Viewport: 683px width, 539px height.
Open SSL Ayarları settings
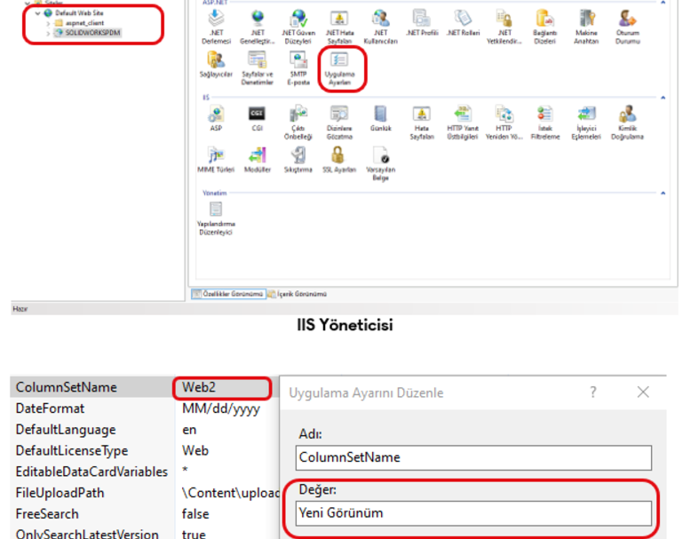(x=339, y=157)
